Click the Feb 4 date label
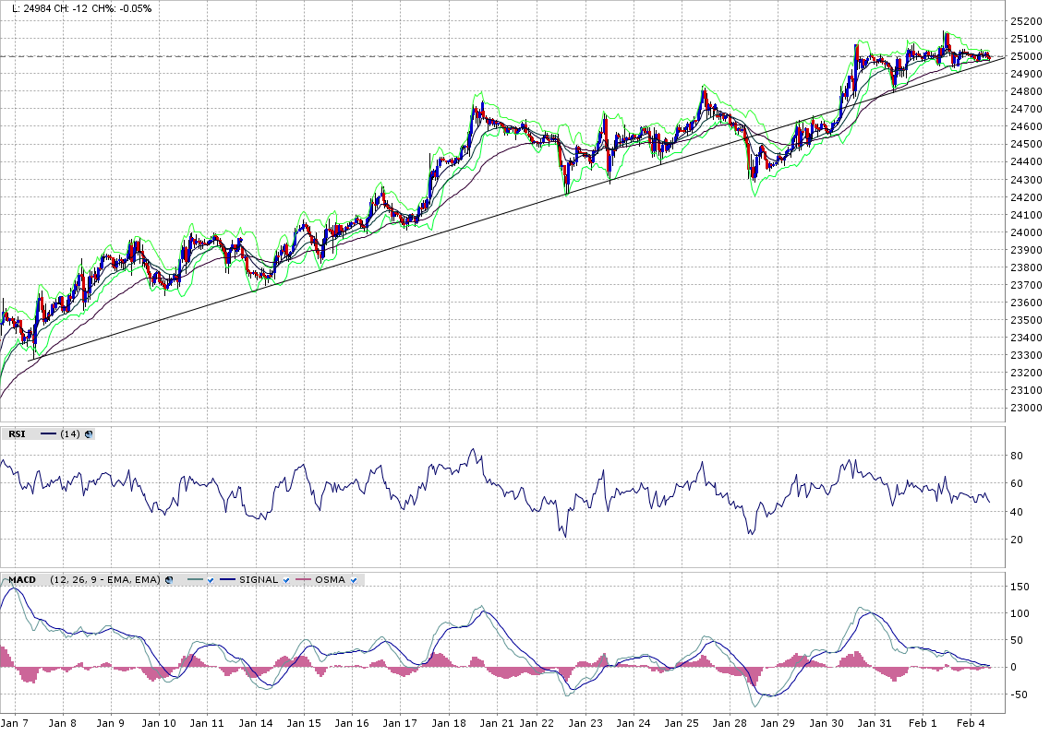The height and width of the screenshot is (736, 1050). click(971, 723)
